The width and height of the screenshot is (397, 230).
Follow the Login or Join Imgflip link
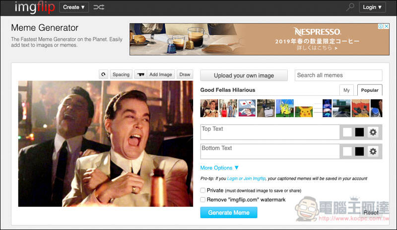pyautogui.click(x=246, y=178)
